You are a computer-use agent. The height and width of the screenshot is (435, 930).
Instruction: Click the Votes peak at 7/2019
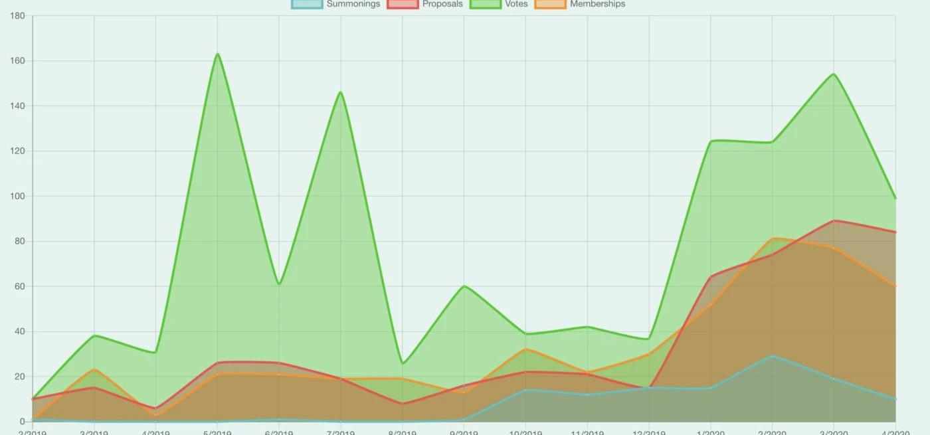coord(341,92)
